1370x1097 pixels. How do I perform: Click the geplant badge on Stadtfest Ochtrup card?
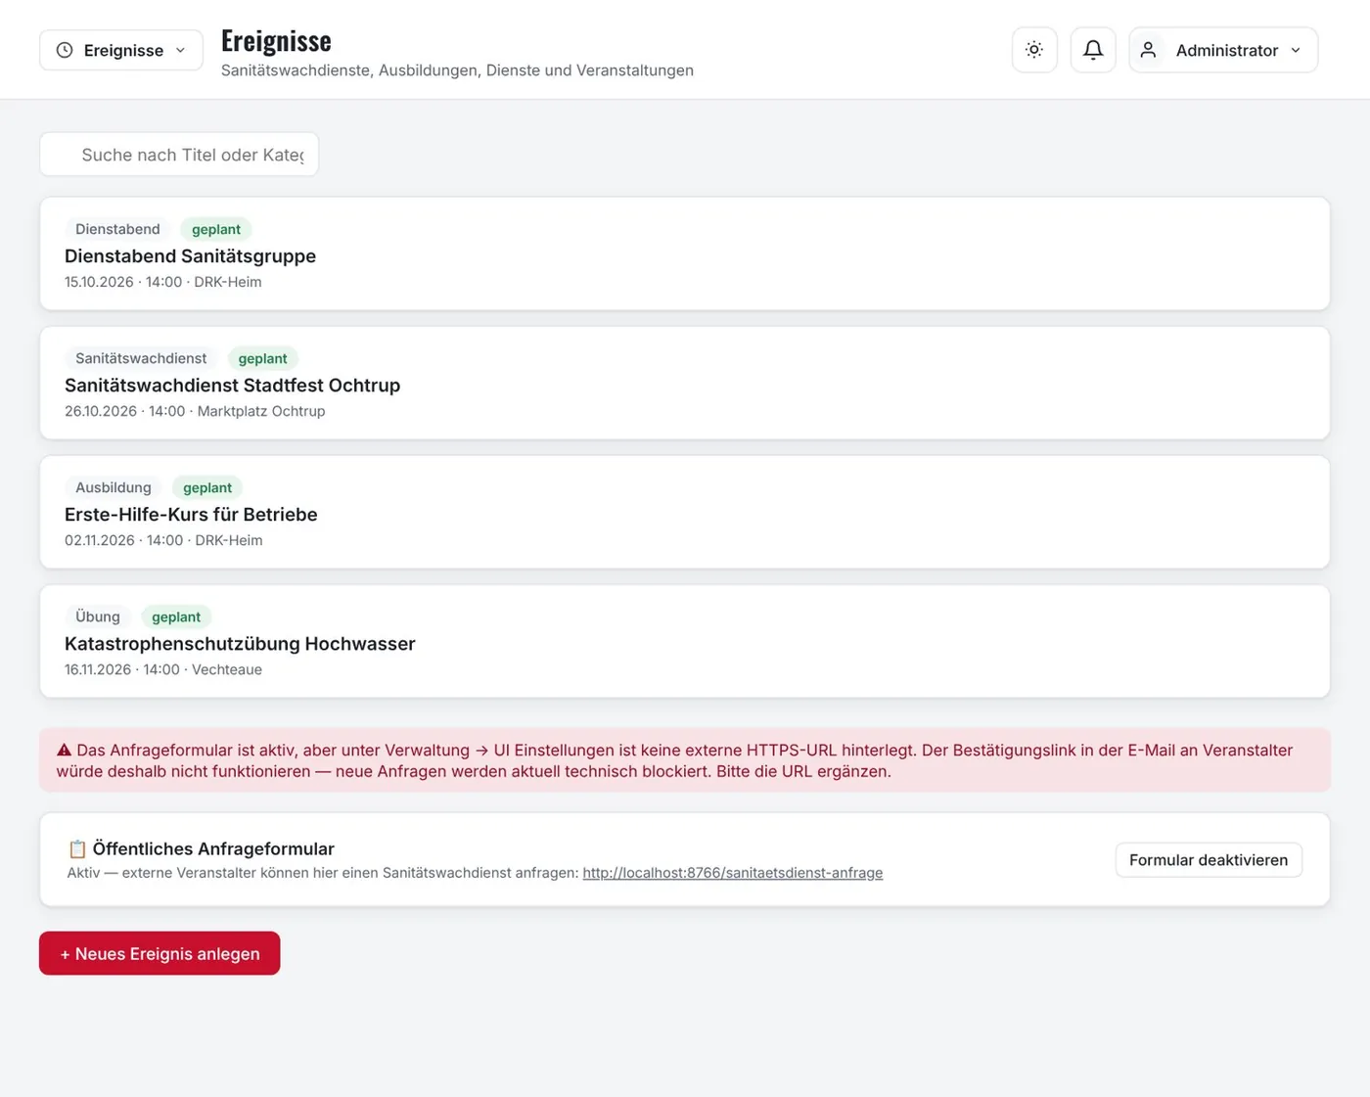263,358
